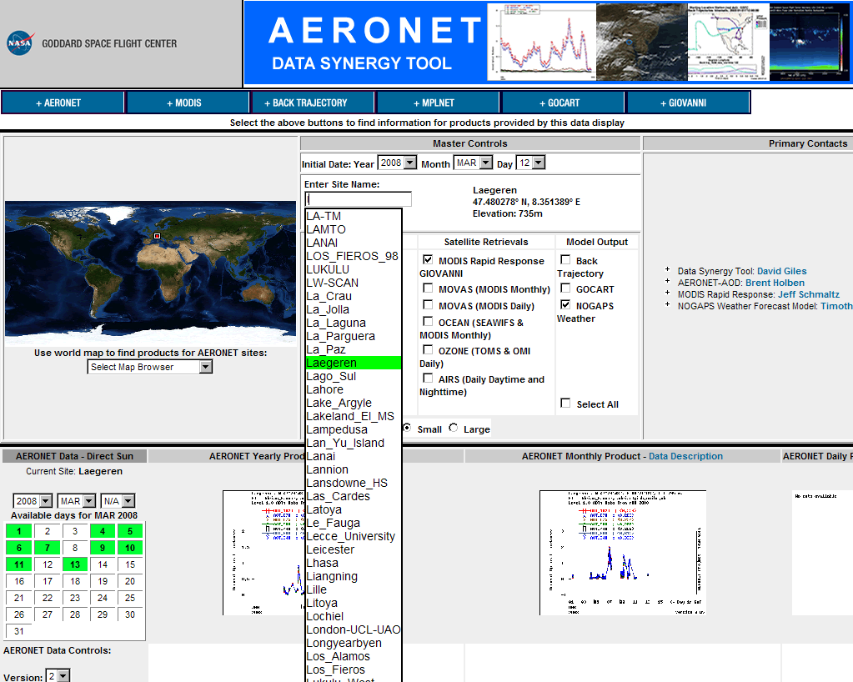Uncheck the NOGAPS Weather checkbox

tap(566, 305)
